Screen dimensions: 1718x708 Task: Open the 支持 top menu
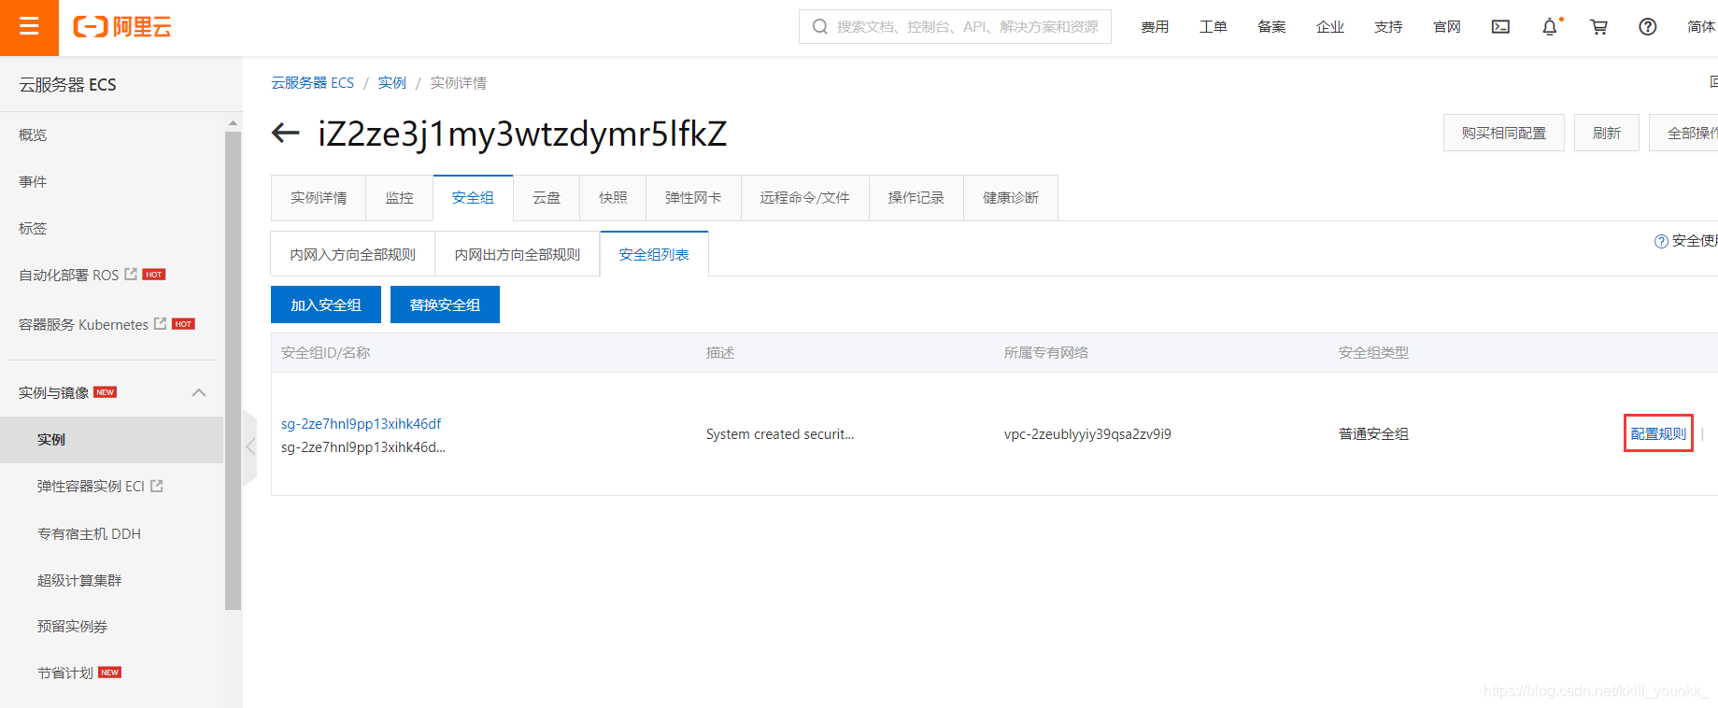[1388, 27]
